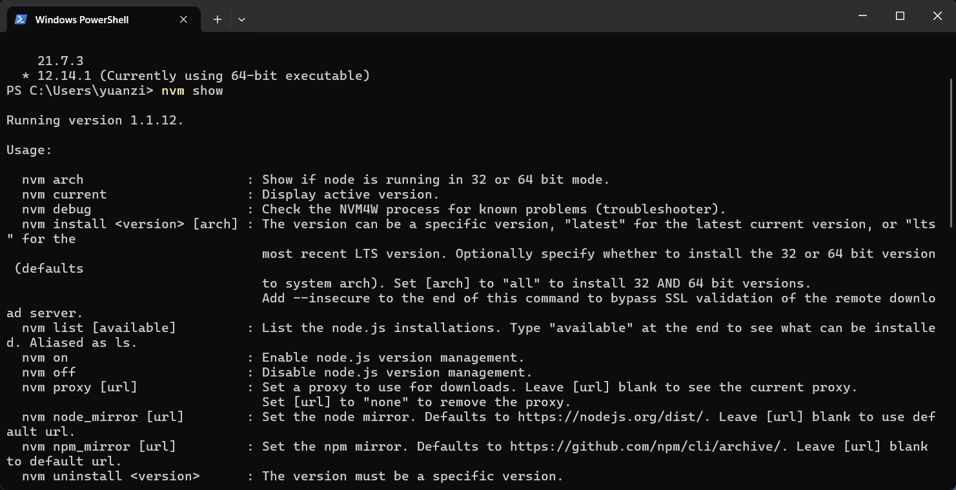
Task: Expand the new tab profile dropdown chevron
Action: 241,19
